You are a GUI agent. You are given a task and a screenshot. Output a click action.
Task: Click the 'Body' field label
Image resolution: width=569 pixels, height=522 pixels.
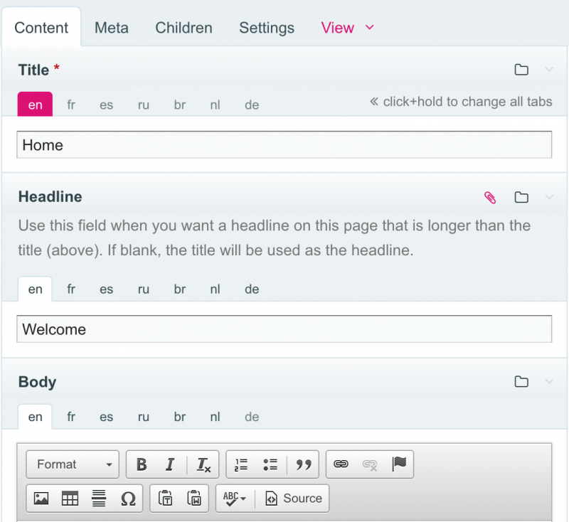tap(38, 382)
